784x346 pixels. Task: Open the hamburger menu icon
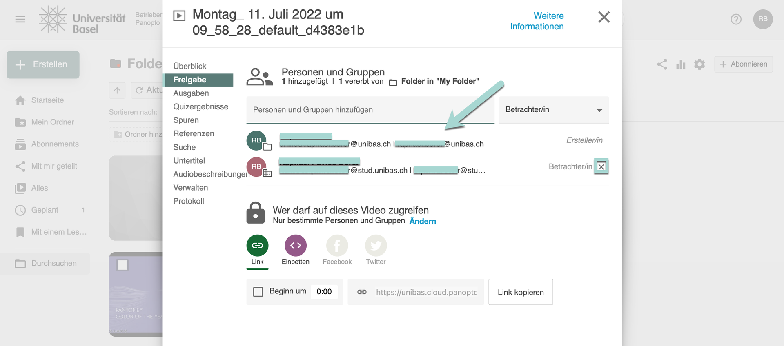[20, 19]
